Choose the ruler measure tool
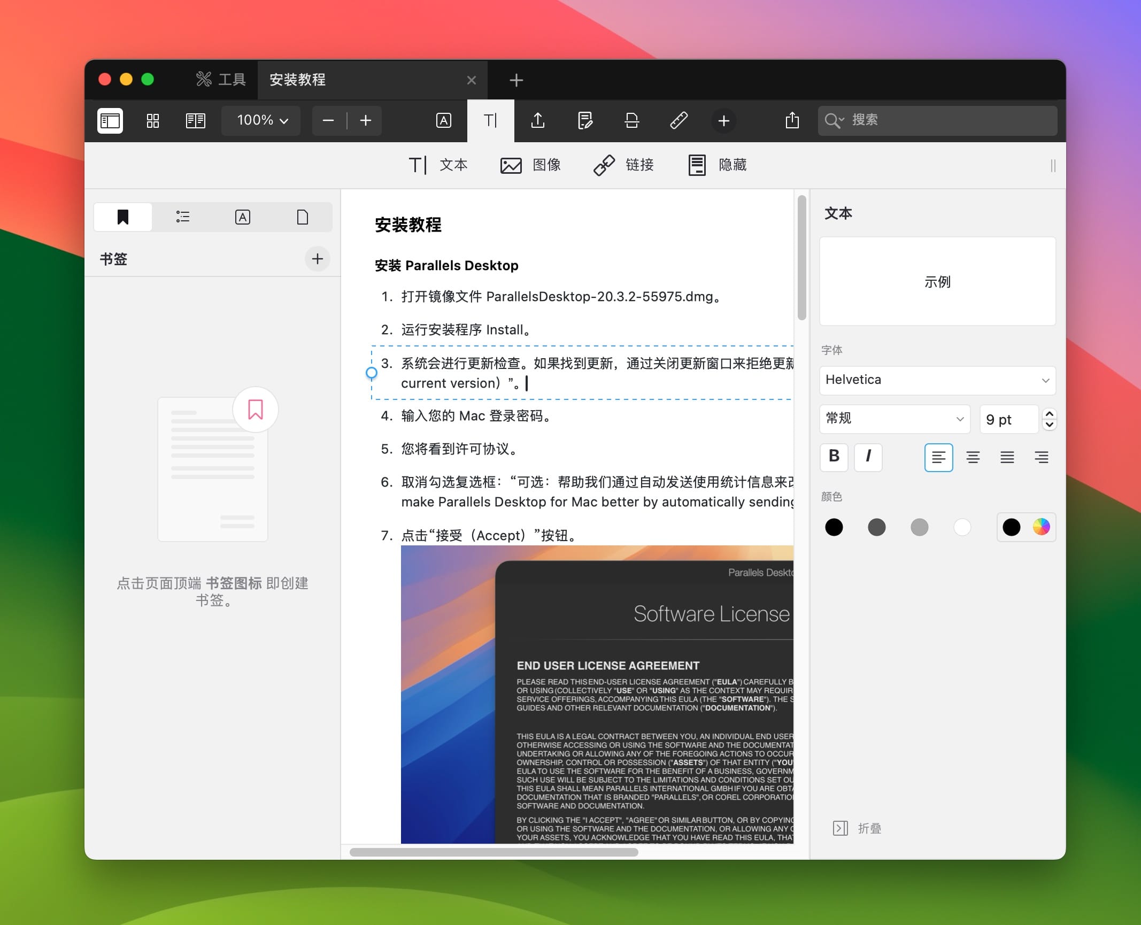 (x=679, y=120)
